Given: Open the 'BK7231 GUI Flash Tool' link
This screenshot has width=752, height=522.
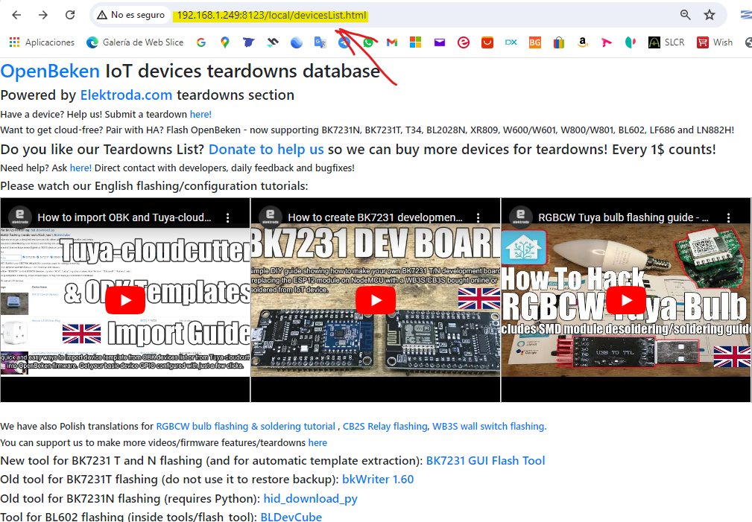Looking at the screenshot, I should 485,461.
